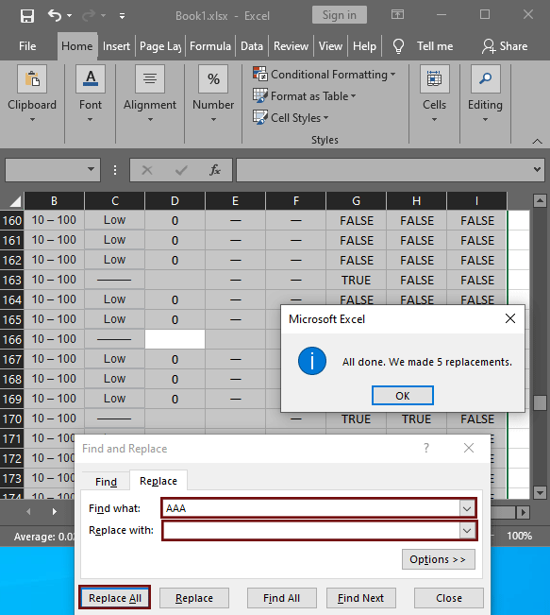Image resolution: width=550 pixels, height=615 pixels.
Task: Click the Enter checkmark in formula bar
Action: (x=181, y=170)
